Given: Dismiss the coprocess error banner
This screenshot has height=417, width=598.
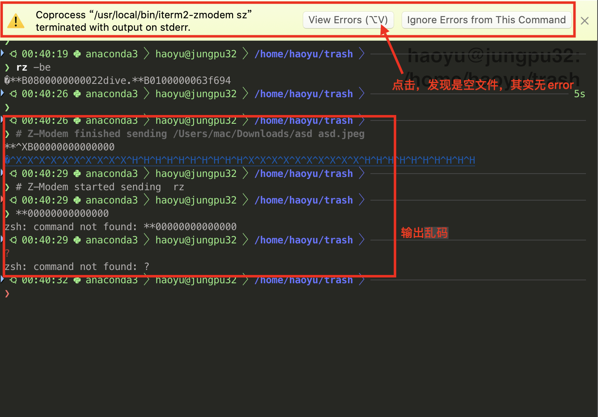Looking at the screenshot, I should pyautogui.click(x=585, y=21).
